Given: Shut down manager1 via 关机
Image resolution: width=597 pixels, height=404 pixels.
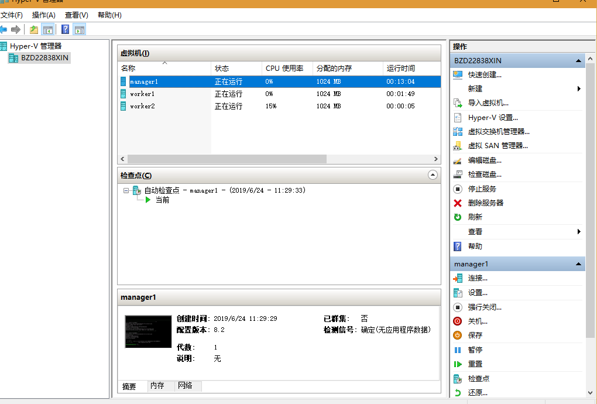Looking at the screenshot, I should coord(475,321).
